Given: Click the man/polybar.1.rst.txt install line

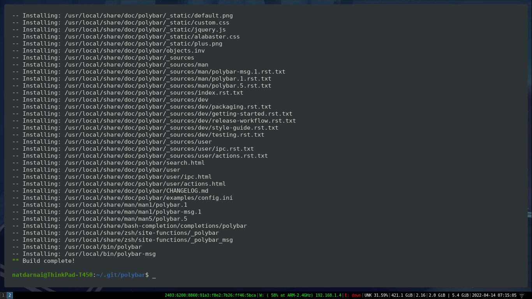Looking at the screenshot, I should [x=142, y=79].
